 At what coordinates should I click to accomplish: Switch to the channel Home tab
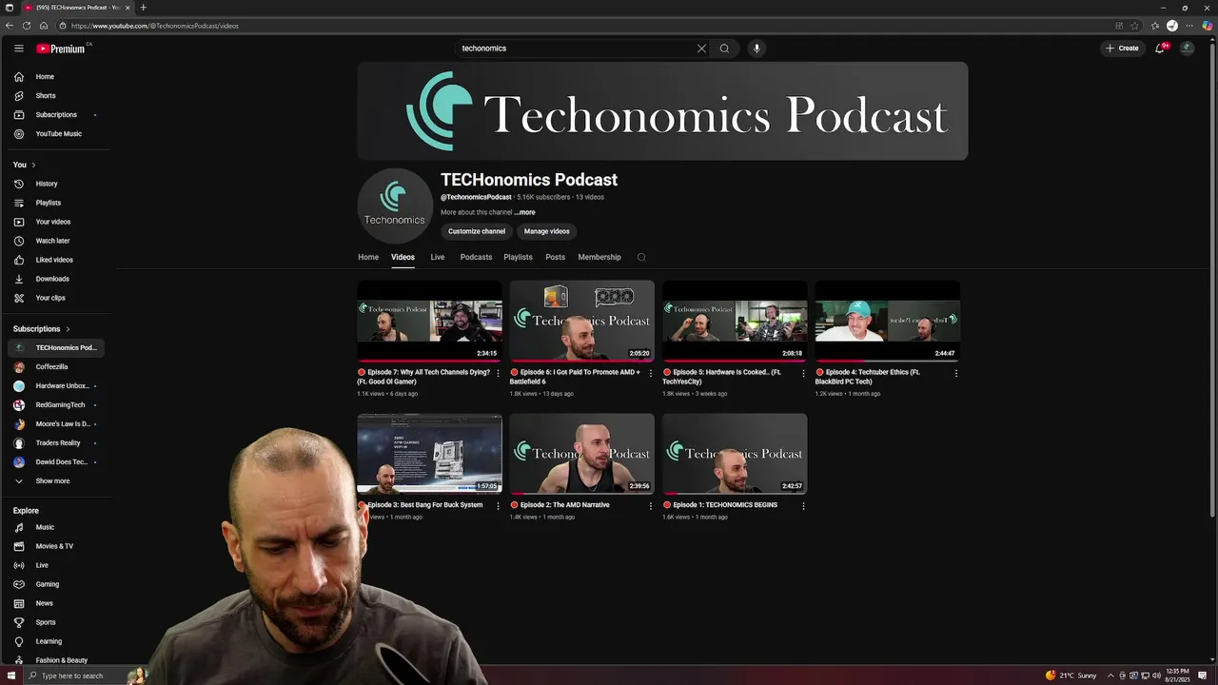[368, 257]
